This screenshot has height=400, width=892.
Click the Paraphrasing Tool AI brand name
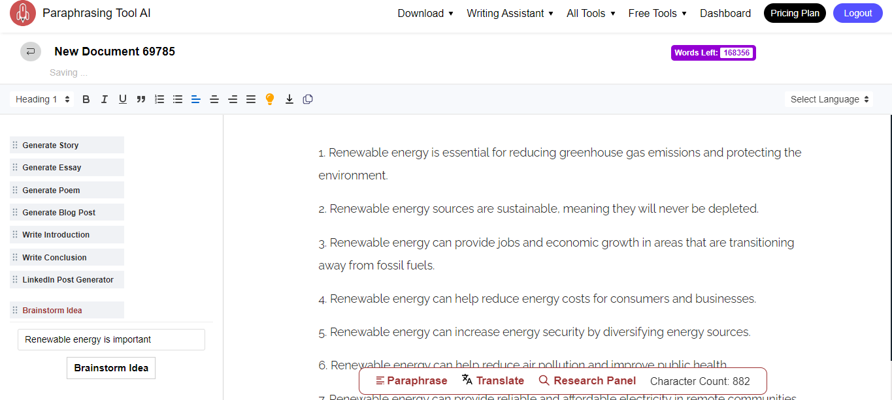point(97,13)
